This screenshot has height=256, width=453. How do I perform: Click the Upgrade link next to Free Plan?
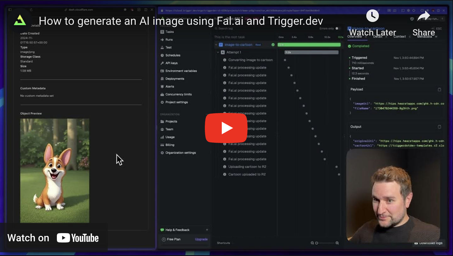coord(201,239)
